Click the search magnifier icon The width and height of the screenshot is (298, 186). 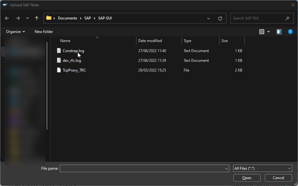pyautogui.click(x=287, y=18)
